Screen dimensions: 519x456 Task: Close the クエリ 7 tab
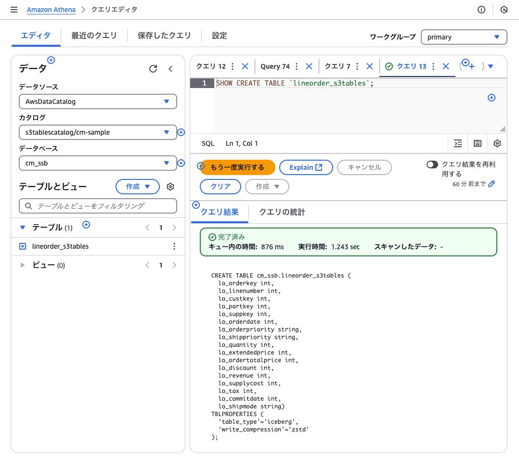click(x=370, y=66)
